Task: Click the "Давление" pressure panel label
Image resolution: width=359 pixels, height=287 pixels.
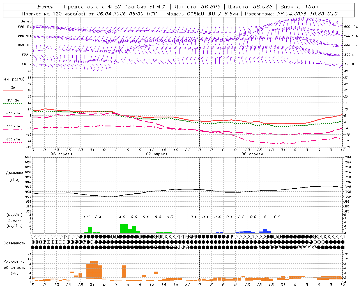Action: 15,173
